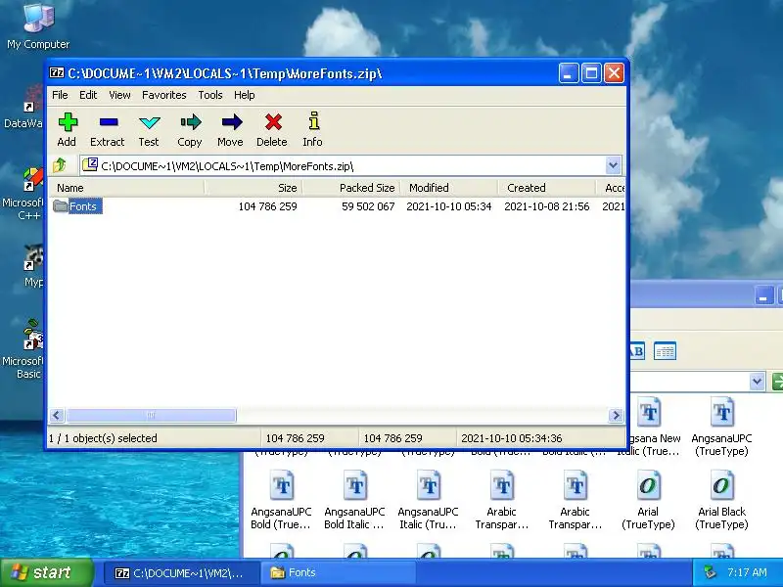Click the packed size 59 502 067

click(x=368, y=206)
